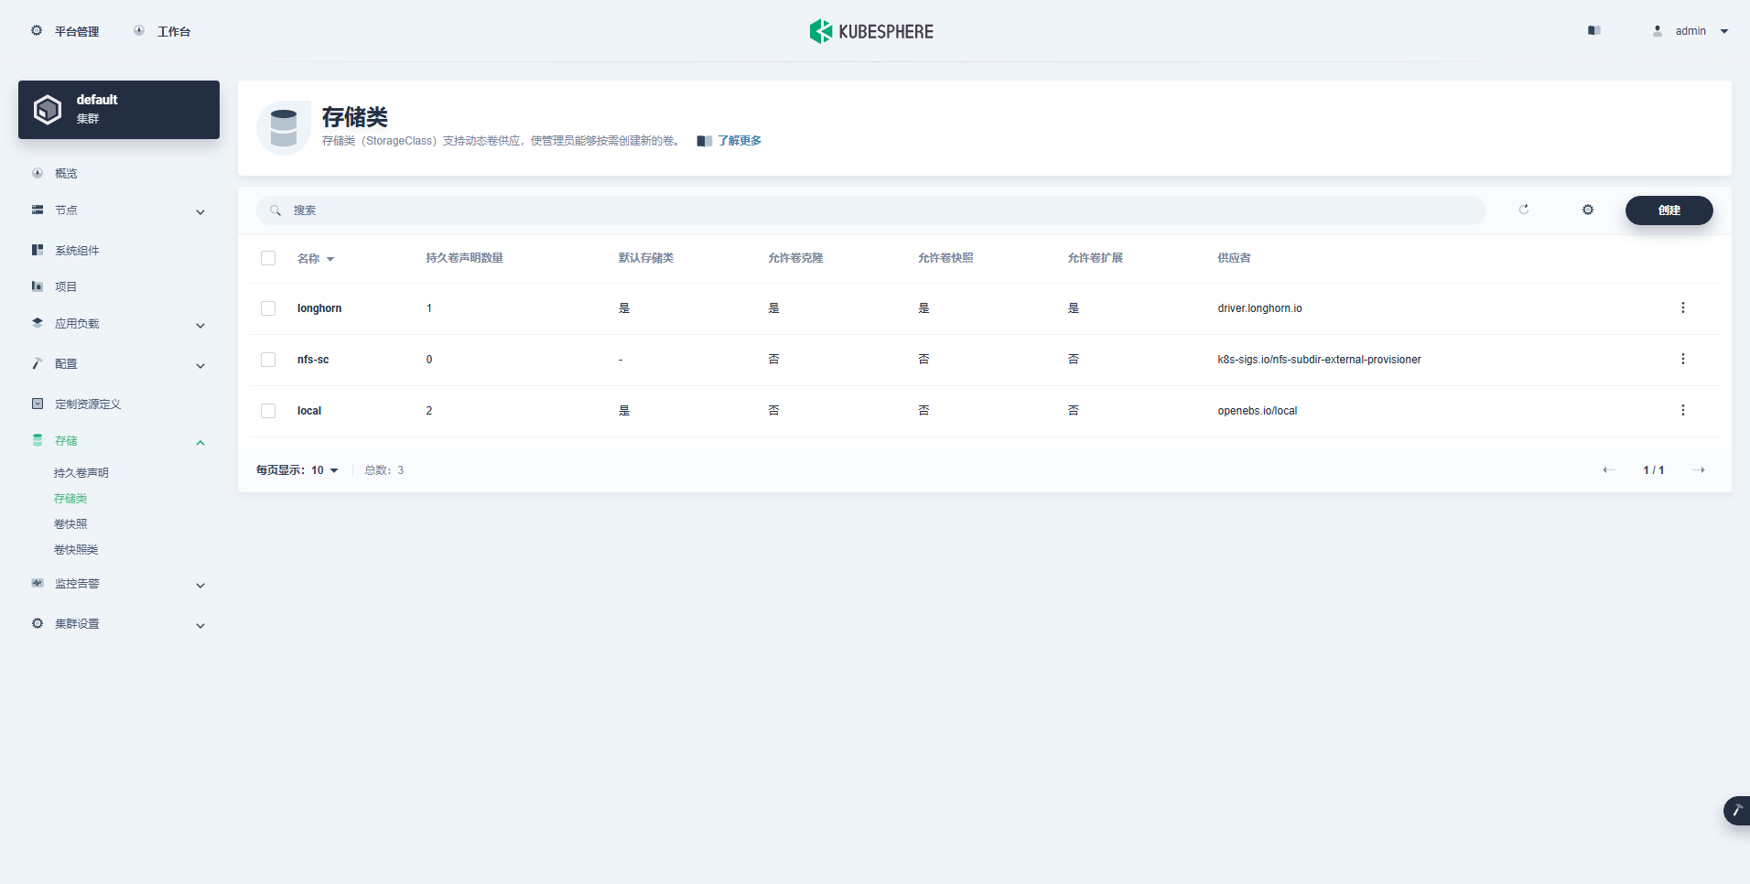Open the more actions menu for local

click(1682, 411)
